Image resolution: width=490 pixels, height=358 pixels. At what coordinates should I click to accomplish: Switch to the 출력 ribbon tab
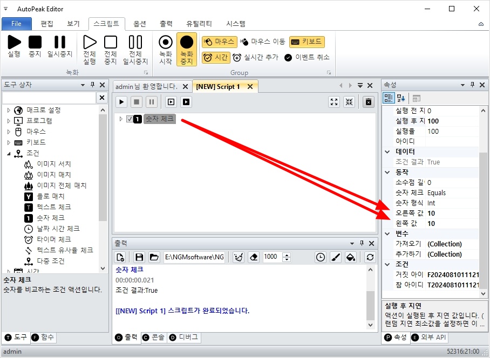pyautogui.click(x=166, y=24)
